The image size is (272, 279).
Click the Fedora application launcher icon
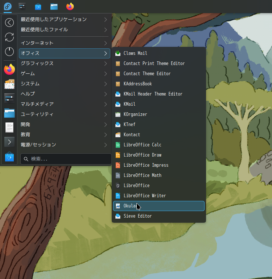click(8, 7)
